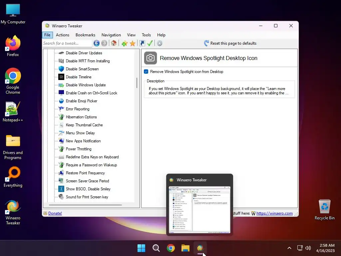This screenshot has width=341, height=256.
Task: Open Google Chrome desktop shortcut
Action: tap(13, 81)
